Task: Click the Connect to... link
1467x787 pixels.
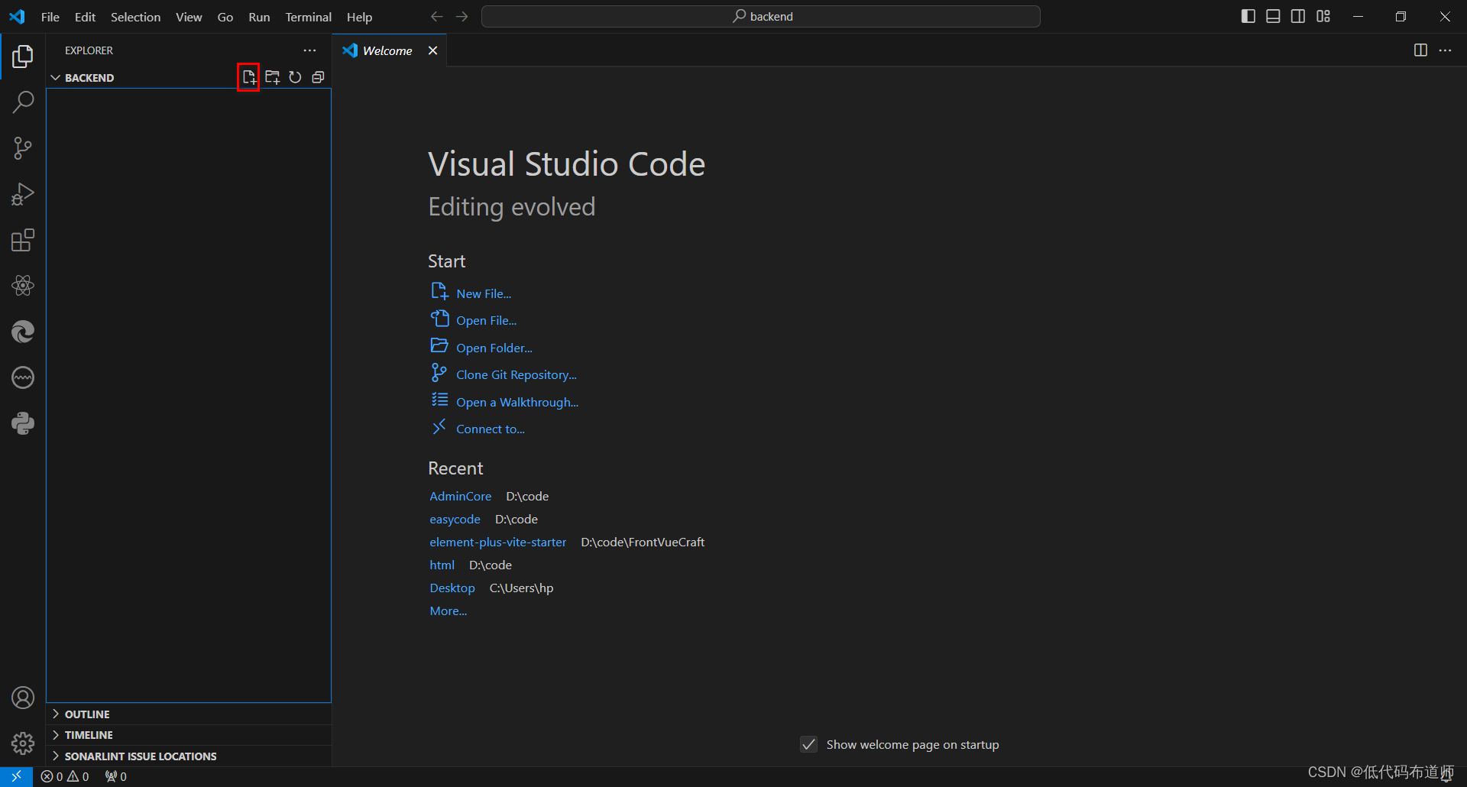Action: pos(491,429)
